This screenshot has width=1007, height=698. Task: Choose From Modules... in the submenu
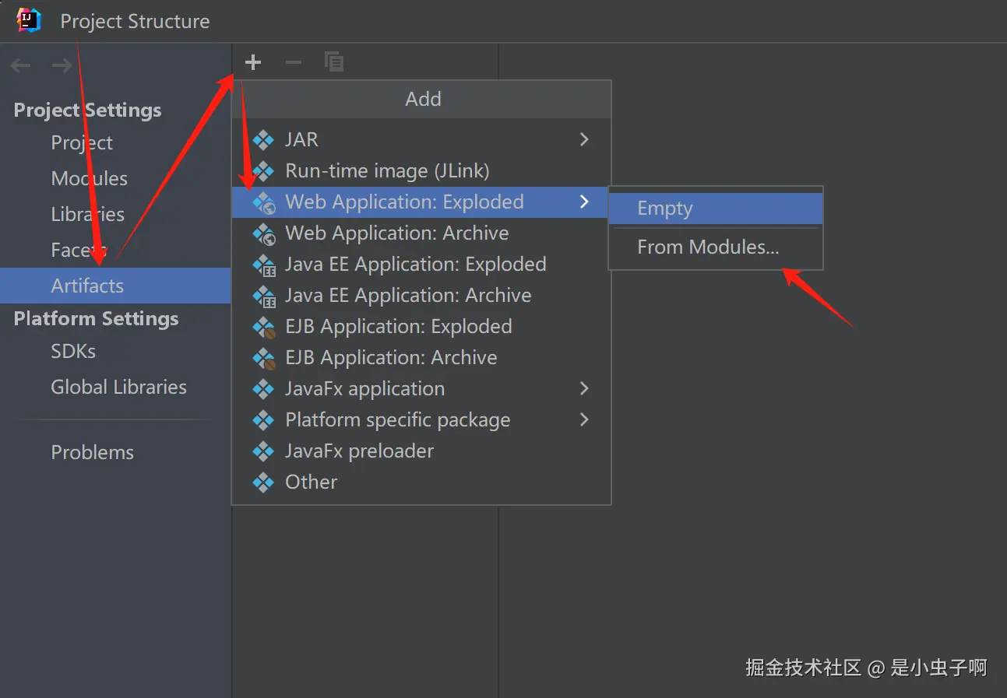point(707,247)
